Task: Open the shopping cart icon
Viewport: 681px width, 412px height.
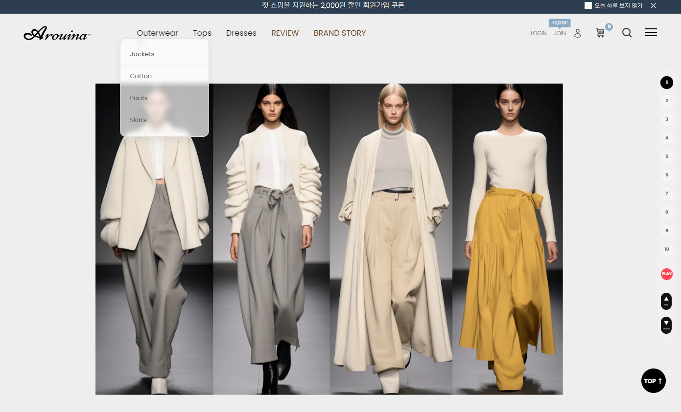Action: (x=600, y=33)
